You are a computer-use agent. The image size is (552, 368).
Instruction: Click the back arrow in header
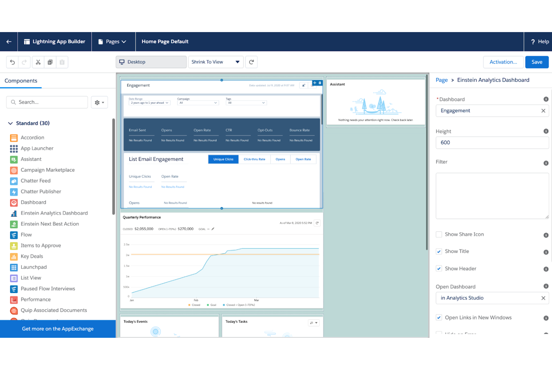[9, 42]
